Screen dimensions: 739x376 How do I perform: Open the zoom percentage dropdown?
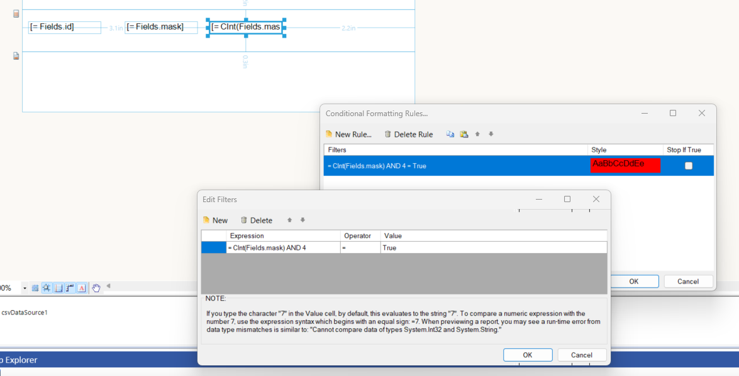tap(25, 288)
